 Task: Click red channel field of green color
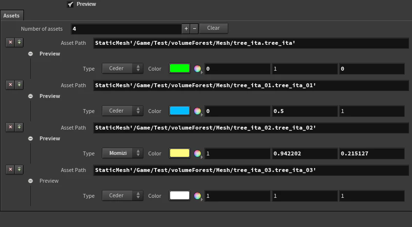(237, 69)
